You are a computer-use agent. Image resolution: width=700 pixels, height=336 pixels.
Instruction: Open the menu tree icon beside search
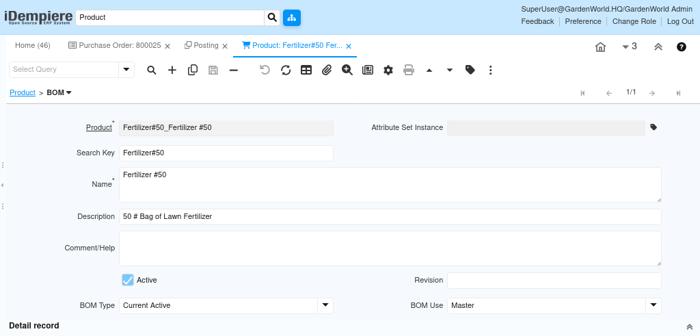[x=292, y=17]
